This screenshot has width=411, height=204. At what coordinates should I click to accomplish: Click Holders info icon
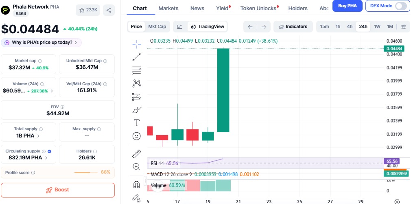[x=95, y=151]
